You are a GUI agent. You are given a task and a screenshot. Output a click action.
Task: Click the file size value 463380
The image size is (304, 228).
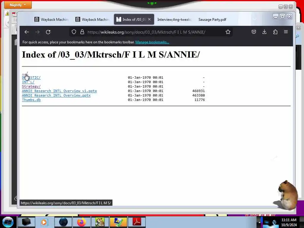point(199,95)
